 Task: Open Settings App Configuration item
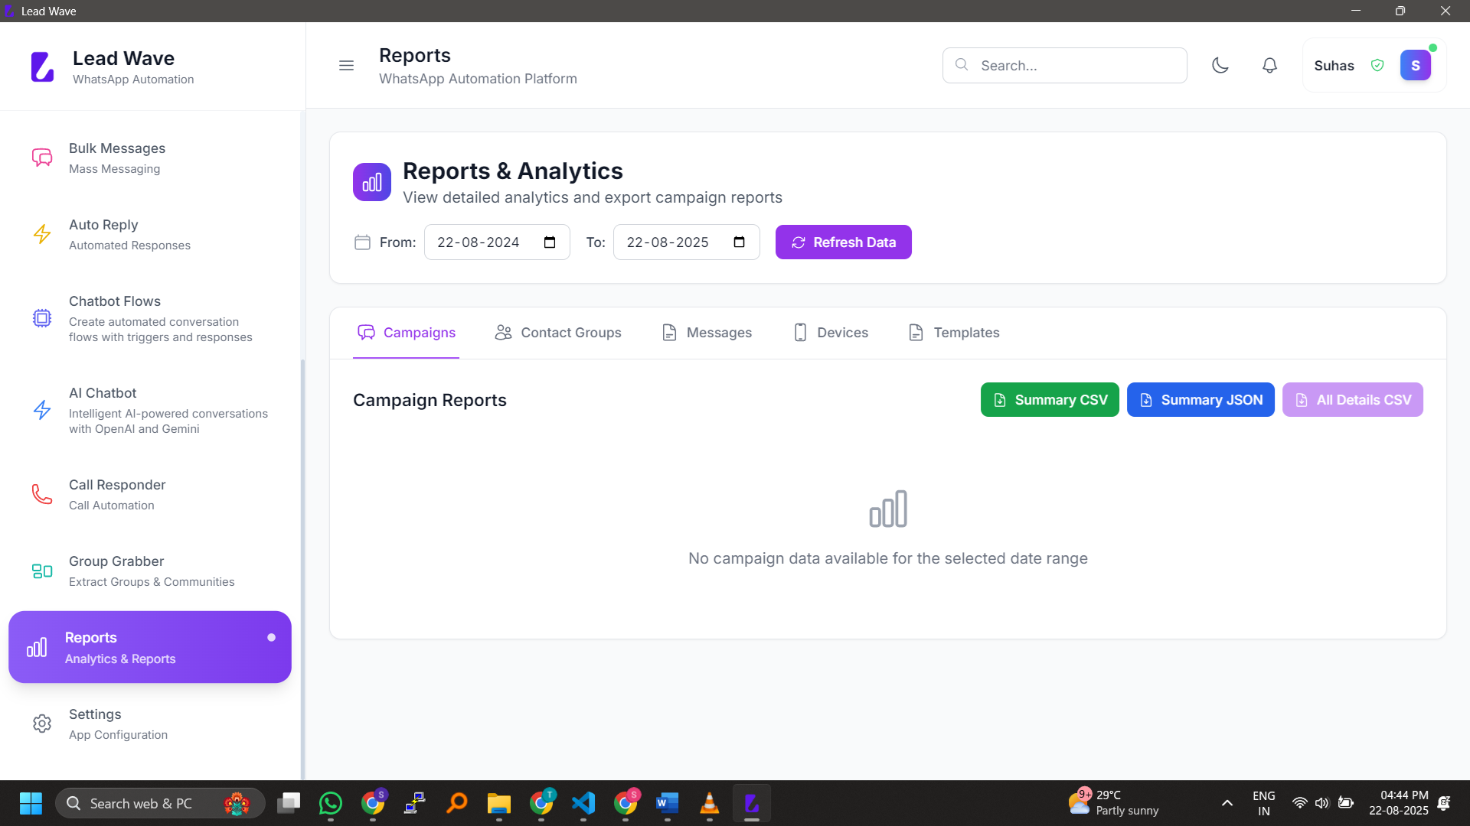(150, 724)
